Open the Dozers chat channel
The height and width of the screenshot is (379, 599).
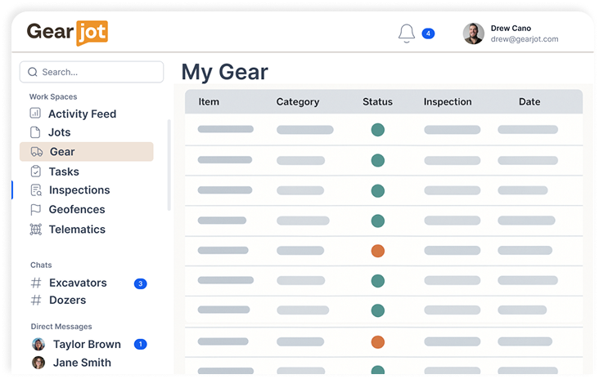click(68, 301)
